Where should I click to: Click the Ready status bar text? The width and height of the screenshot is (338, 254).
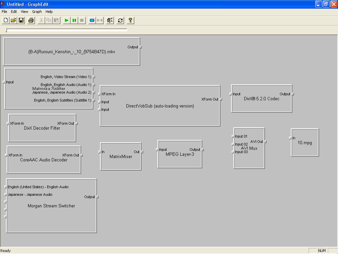pyautogui.click(x=6, y=251)
